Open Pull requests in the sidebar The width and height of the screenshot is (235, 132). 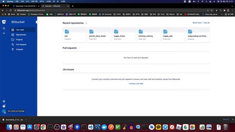(23, 44)
